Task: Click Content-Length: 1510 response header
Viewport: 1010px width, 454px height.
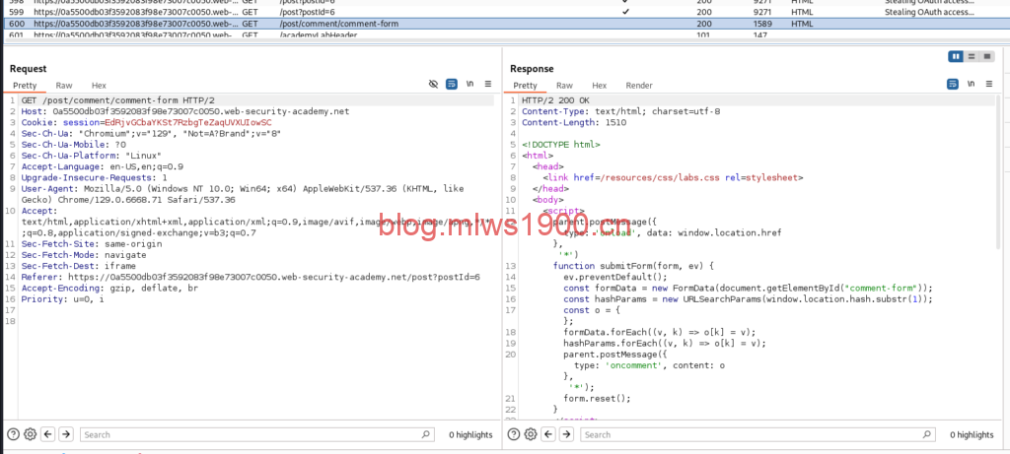Action: (x=574, y=122)
